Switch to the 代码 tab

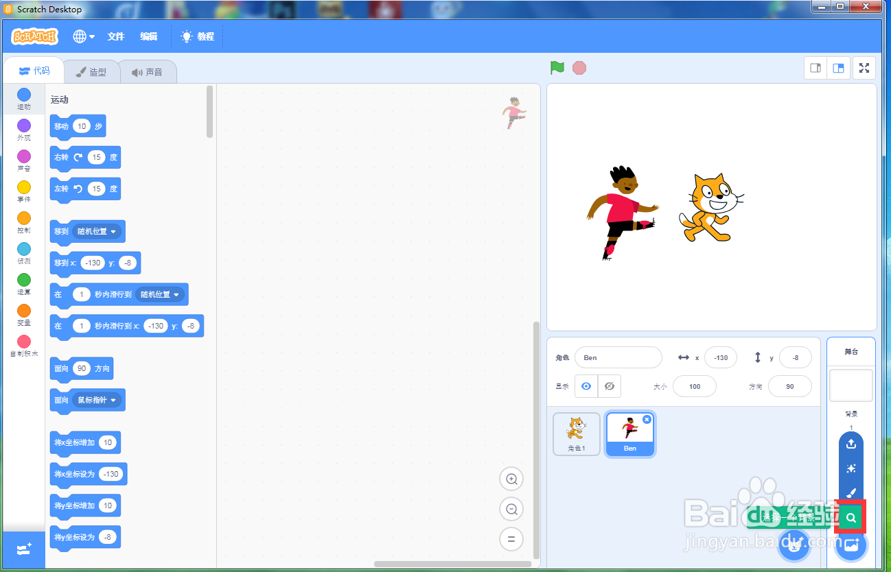tap(34, 71)
